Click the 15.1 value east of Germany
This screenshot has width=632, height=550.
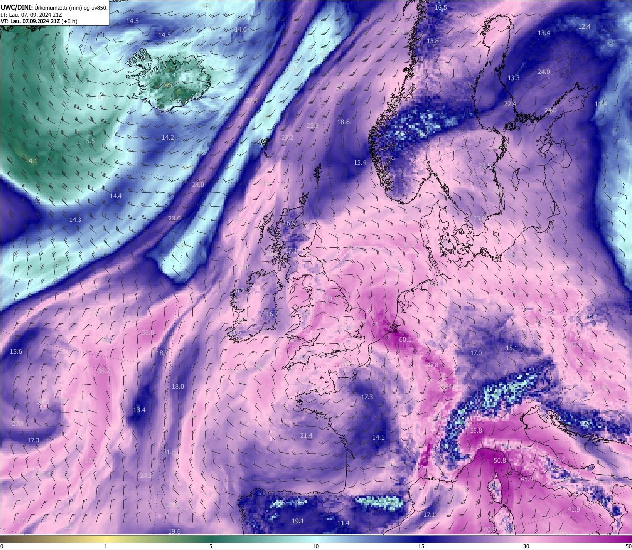[512, 348]
